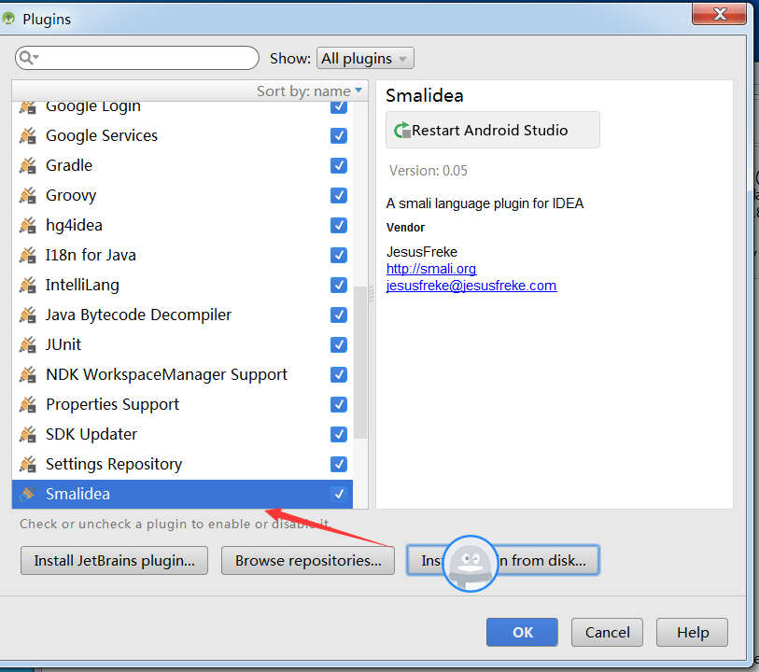Click the plugin icon beside Properties Support
The width and height of the screenshot is (759, 672).
[x=28, y=405]
